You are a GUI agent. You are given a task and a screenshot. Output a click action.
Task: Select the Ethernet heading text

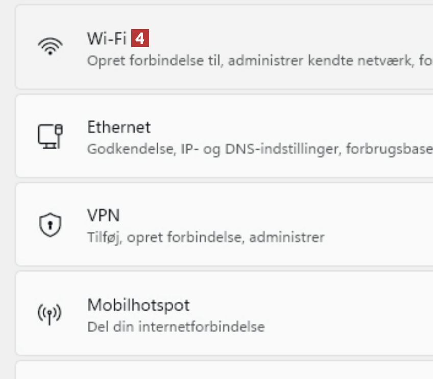click(x=119, y=127)
